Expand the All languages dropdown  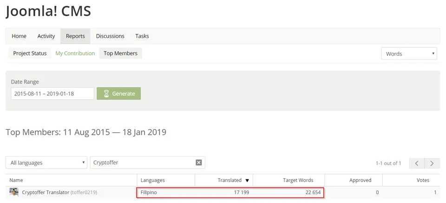coord(46,163)
